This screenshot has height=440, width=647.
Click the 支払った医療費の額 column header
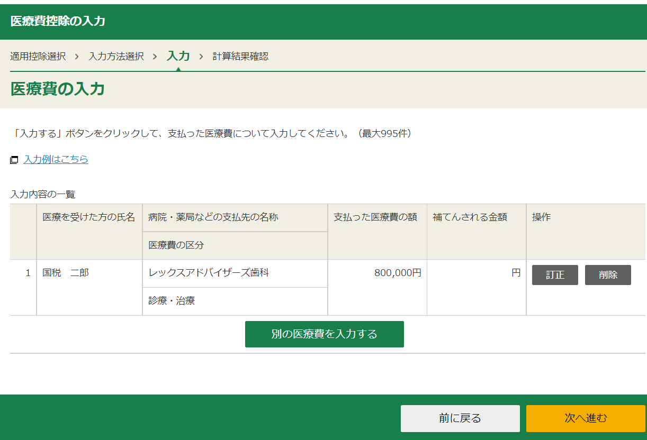click(x=375, y=217)
